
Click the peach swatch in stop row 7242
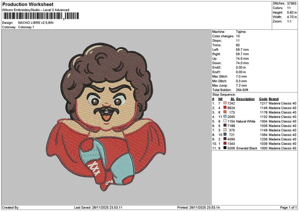[225, 103]
